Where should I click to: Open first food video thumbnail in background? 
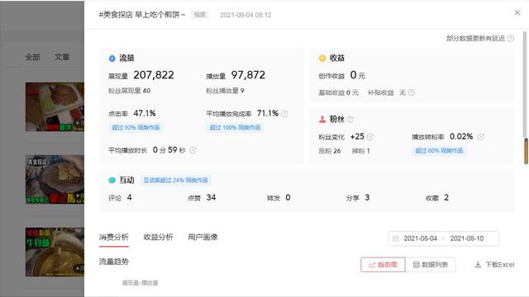point(55,106)
